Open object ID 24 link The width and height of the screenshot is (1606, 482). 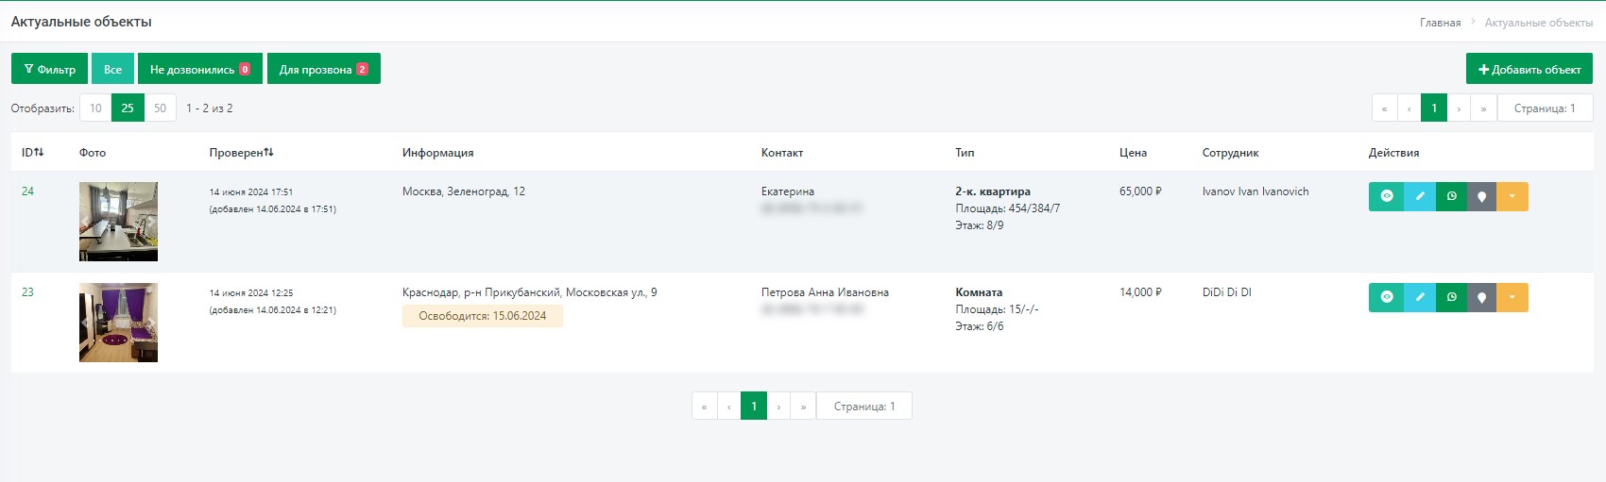[27, 191]
